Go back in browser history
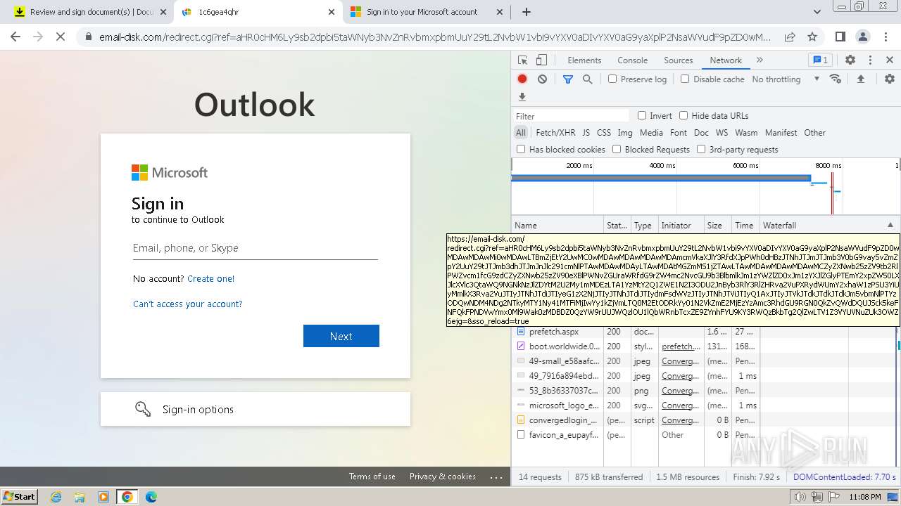Screen dimensions: 901x506 pyautogui.click(x=15, y=37)
